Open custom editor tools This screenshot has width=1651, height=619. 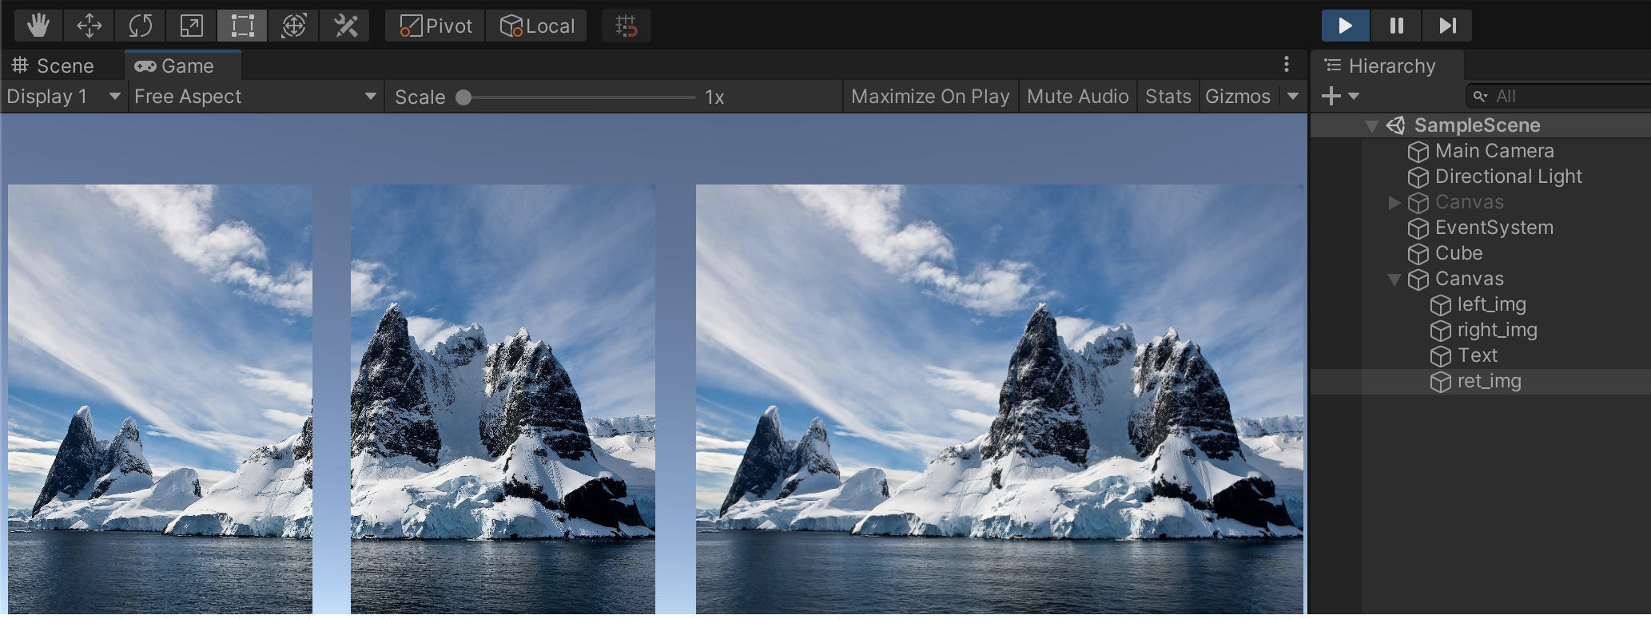point(345,26)
